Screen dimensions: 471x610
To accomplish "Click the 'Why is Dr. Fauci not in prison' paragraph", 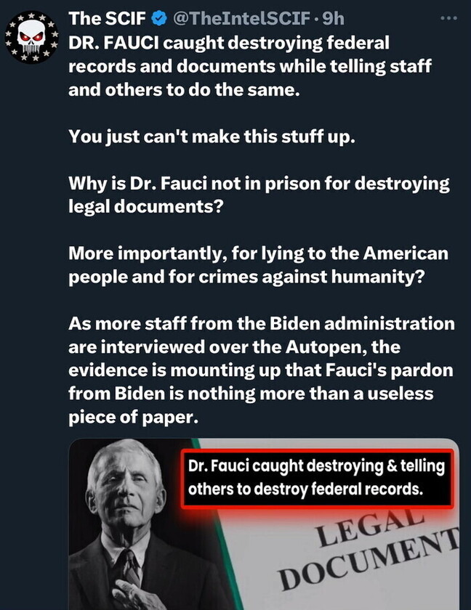I will (x=259, y=195).
